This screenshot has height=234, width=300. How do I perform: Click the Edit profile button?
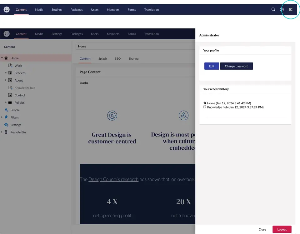pos(212,66)
